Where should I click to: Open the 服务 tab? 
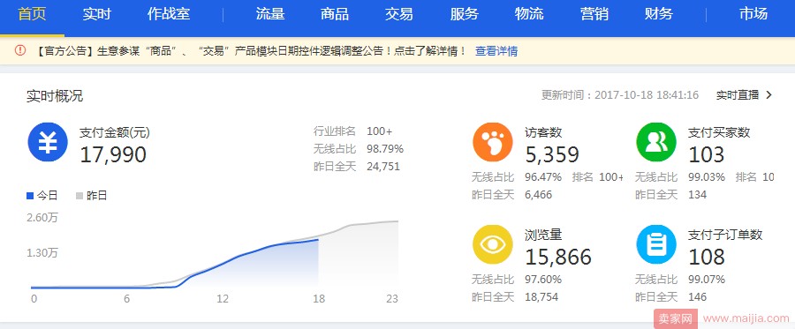465,13
